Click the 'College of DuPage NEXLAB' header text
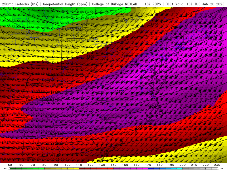227x170 pixels. (x=115, y=4)
